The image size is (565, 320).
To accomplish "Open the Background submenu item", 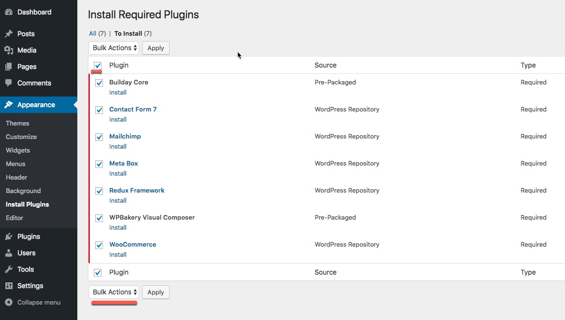I will coord(23,191).
